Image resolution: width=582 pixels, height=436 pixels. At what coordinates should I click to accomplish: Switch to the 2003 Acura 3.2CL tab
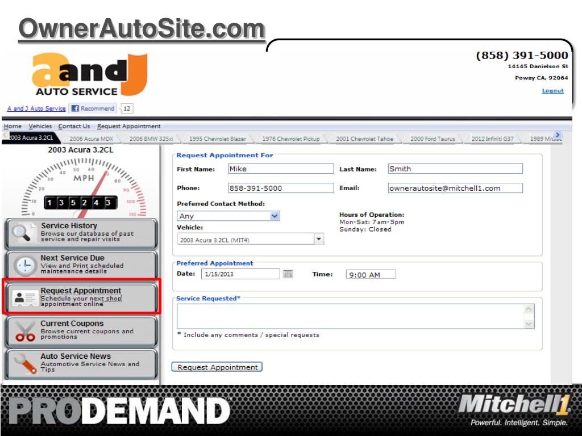click(x=31, y=138)
